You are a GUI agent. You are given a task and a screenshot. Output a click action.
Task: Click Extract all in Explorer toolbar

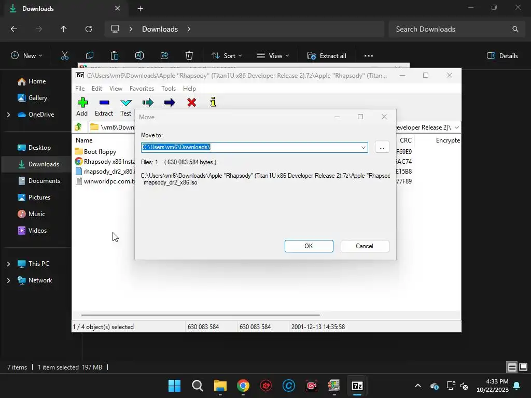click(327, 56)
